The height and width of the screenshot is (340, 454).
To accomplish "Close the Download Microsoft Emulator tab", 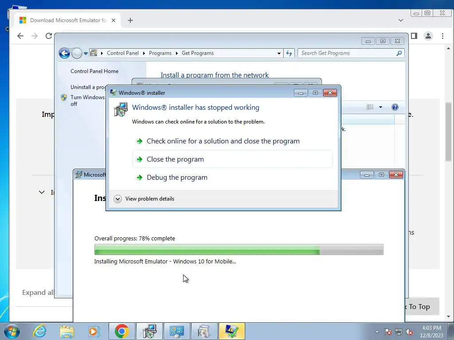I will [113, 20].
